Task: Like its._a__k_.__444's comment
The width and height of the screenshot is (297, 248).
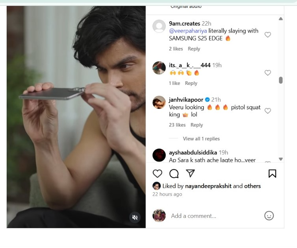Action: pyautogui.click(x=267, y=73)
